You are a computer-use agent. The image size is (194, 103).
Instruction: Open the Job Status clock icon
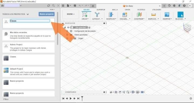(174, 6)
